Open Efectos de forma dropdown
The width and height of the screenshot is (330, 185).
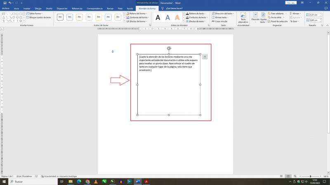click(x=137, y=21)
